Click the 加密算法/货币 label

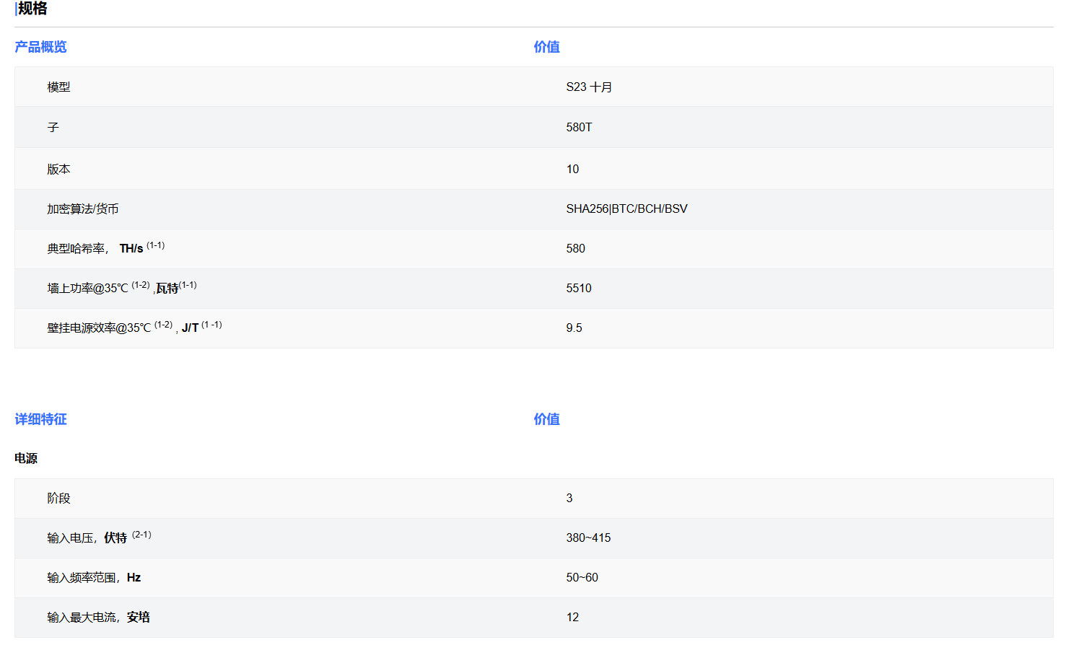pyautogui.click(x=83, y=209)
